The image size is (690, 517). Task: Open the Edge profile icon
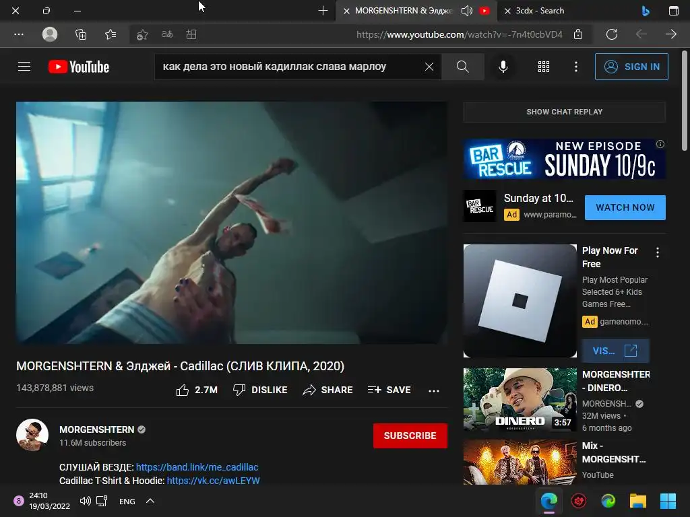pyautogui.click(x=50, y=34)
